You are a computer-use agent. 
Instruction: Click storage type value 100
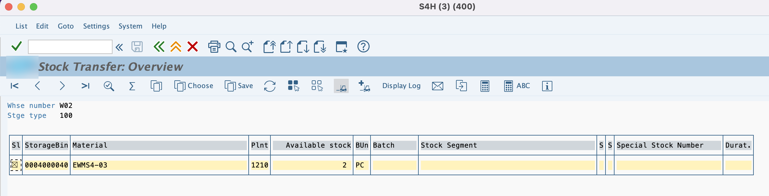pos(66,115)
